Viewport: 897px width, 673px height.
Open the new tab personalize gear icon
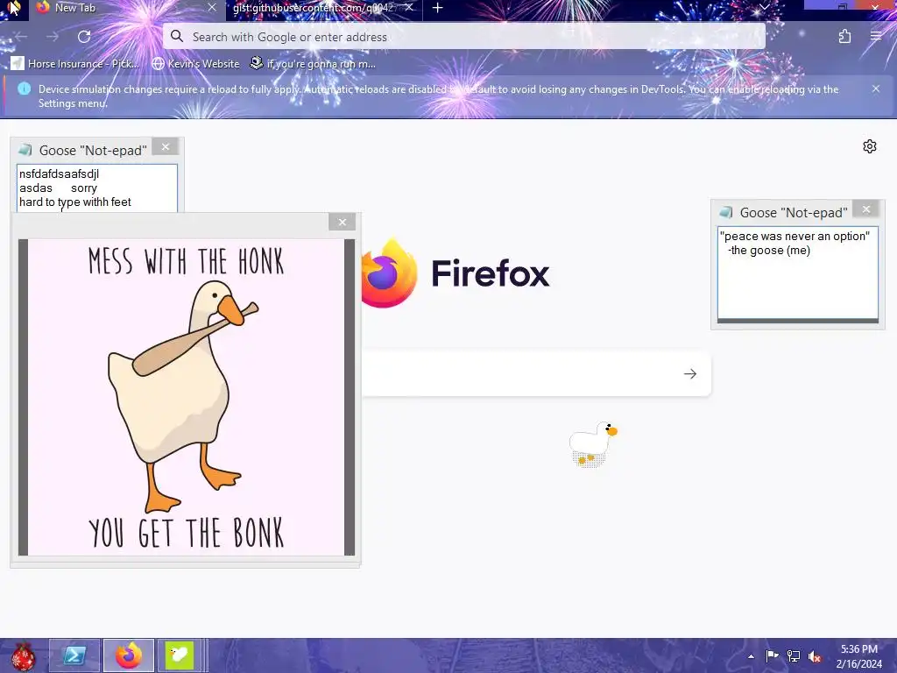[x=870, y=146]
